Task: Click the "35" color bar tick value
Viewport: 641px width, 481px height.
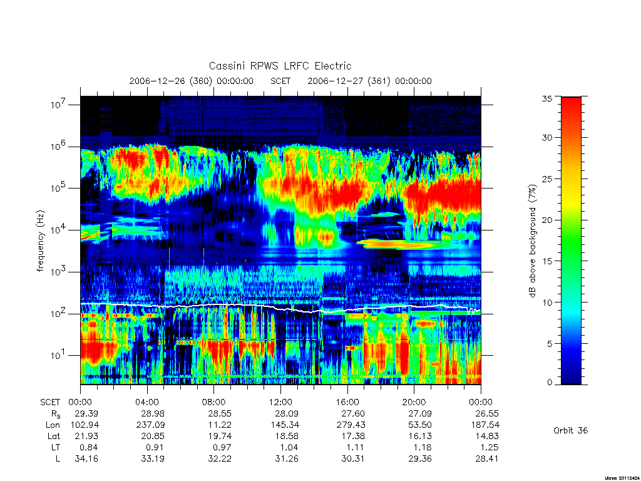Action: click(546, 98)
